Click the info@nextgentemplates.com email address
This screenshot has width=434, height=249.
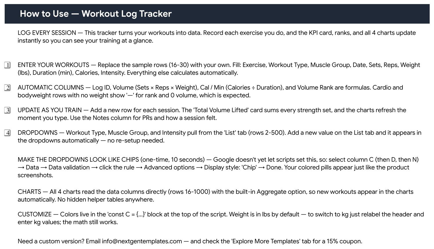[x=142, y=241]
